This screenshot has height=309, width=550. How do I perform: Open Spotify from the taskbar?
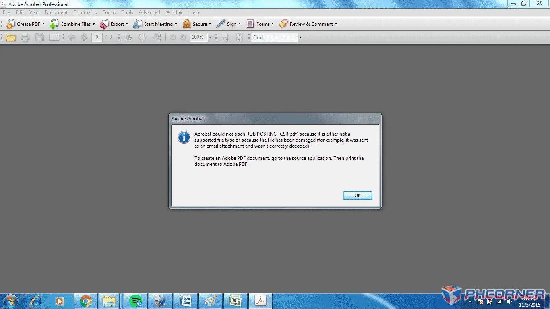click(136, 301)
